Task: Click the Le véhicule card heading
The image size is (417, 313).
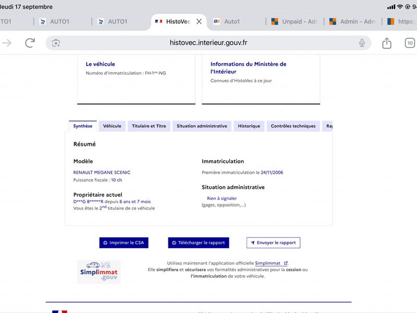Action: tap(100, 64)
